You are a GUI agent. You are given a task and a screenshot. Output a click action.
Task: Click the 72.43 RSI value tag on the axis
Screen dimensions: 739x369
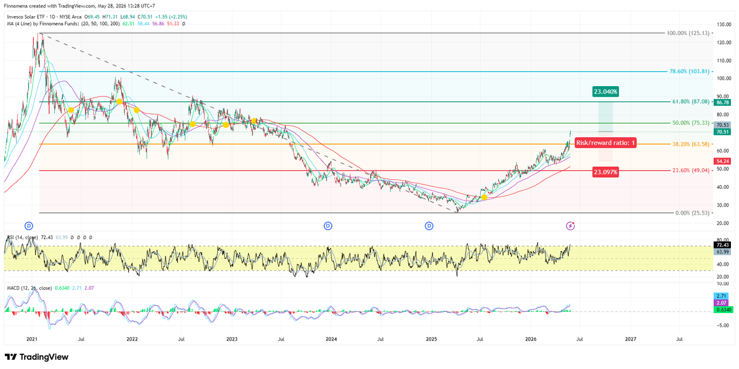click(x=722, y=245)
